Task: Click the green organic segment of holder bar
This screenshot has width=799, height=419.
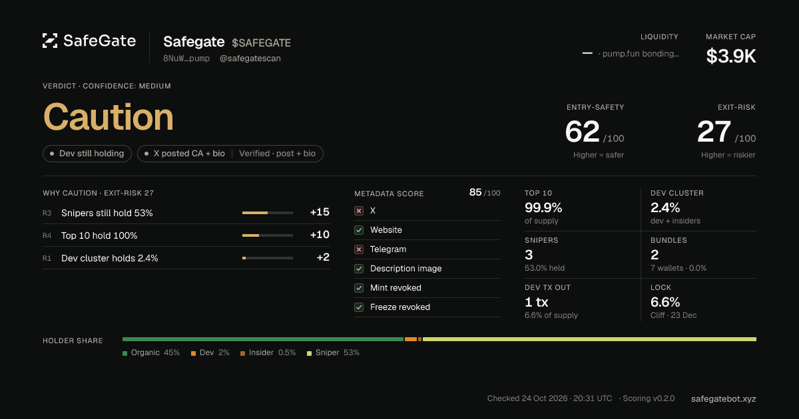Action: pyautogui.click(x=263, y=339)
